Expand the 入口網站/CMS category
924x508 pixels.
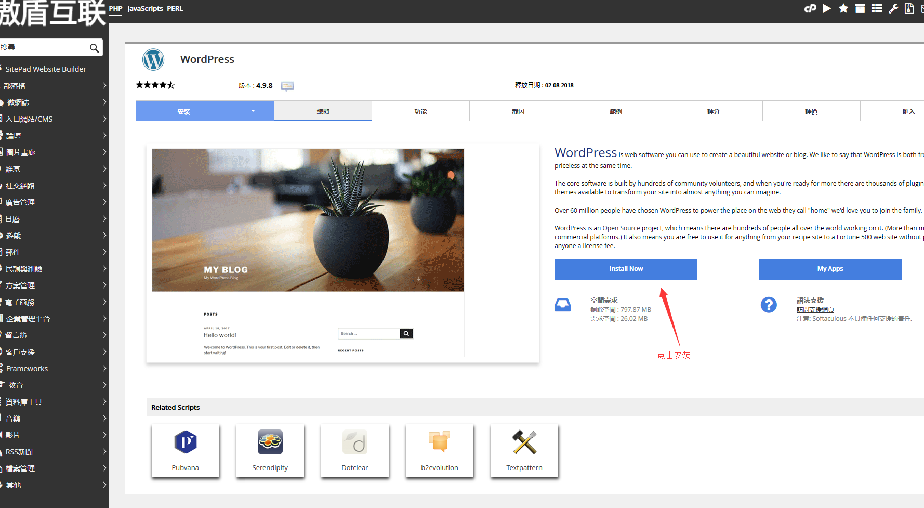tap(54, 119)
